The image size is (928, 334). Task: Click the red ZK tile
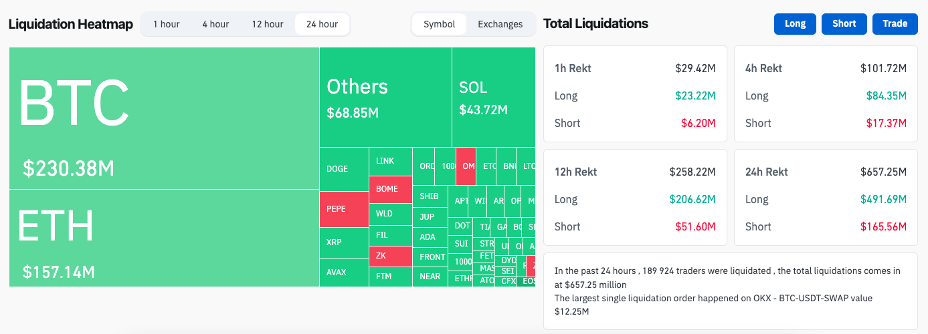(x=390, y=256)
